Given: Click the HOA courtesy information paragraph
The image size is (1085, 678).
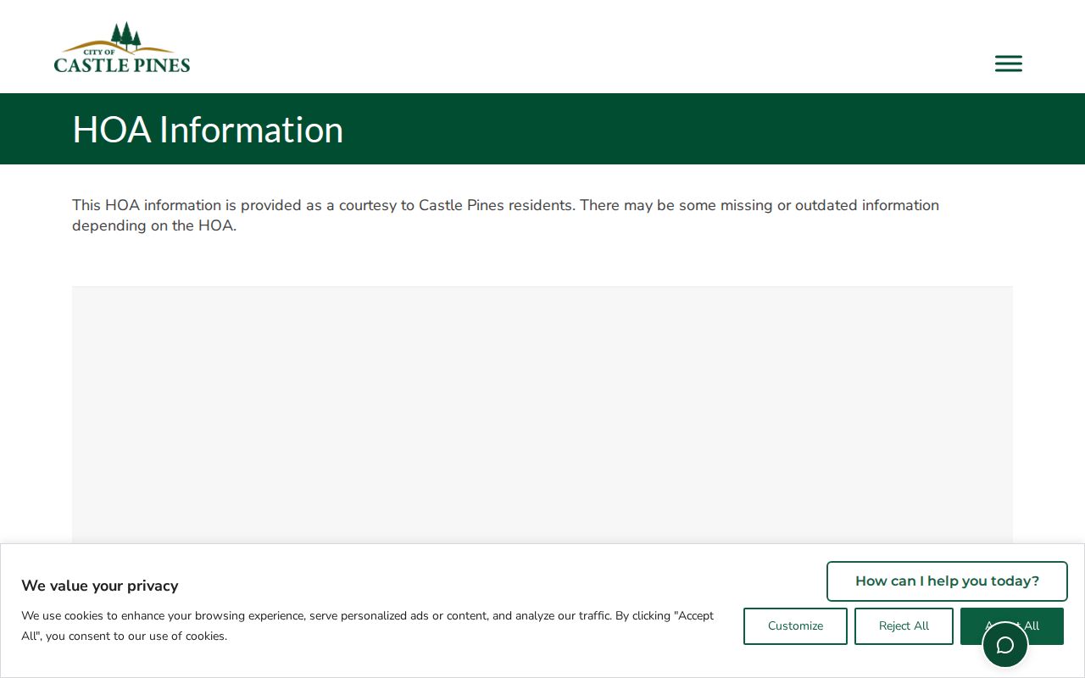Looking at the screenshot, I should tap(505, 215).
